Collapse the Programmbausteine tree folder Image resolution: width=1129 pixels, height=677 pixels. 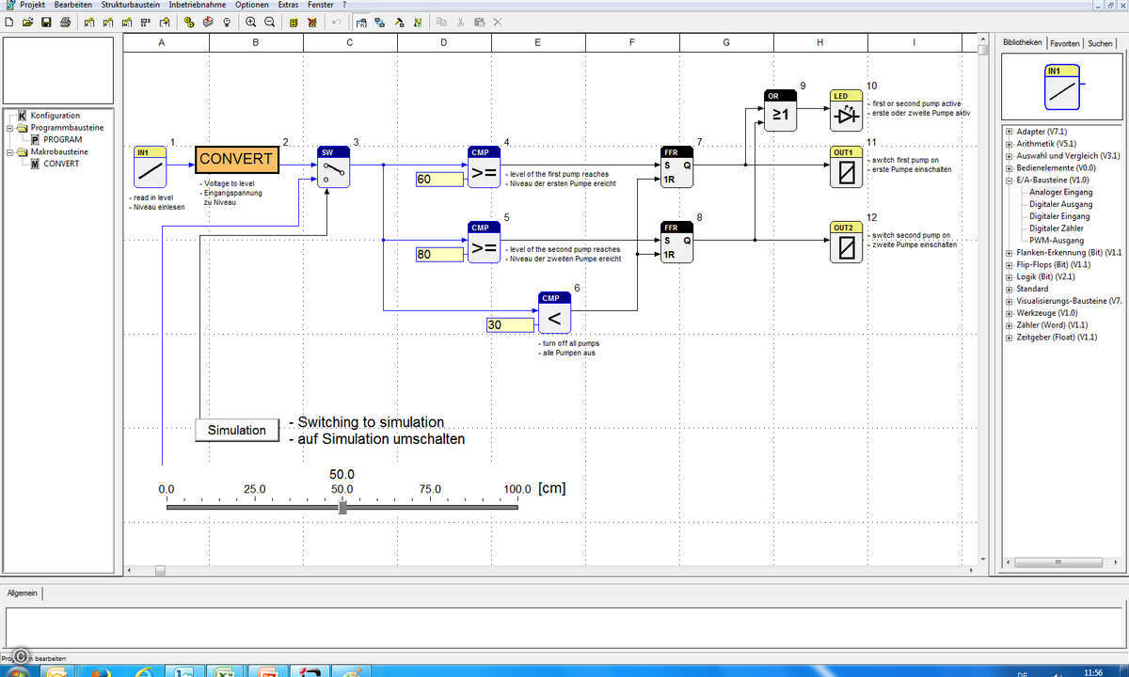point(9,128)
